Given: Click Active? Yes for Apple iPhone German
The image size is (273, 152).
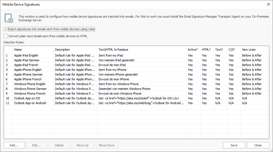Looking at the screenshot, I should pos(190,74).
